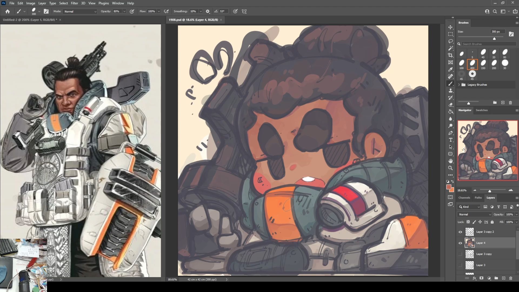Toggle pressure for opacity
Screen dimensions: 519x292
pyautogui.click(x=132, y=11)
